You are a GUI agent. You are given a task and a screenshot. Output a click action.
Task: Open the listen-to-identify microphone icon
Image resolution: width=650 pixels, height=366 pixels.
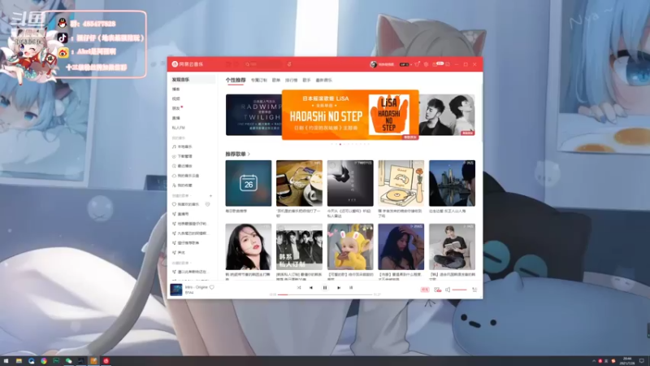tap(289, 64)
